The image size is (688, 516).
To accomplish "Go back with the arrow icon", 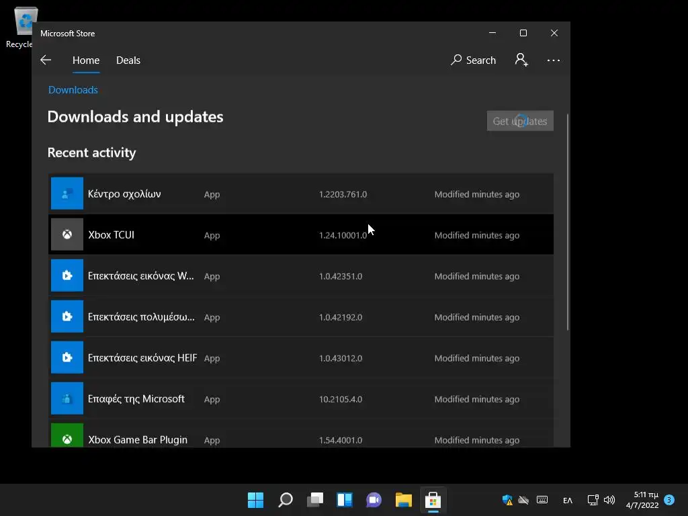I will click(x=46, y=60).
